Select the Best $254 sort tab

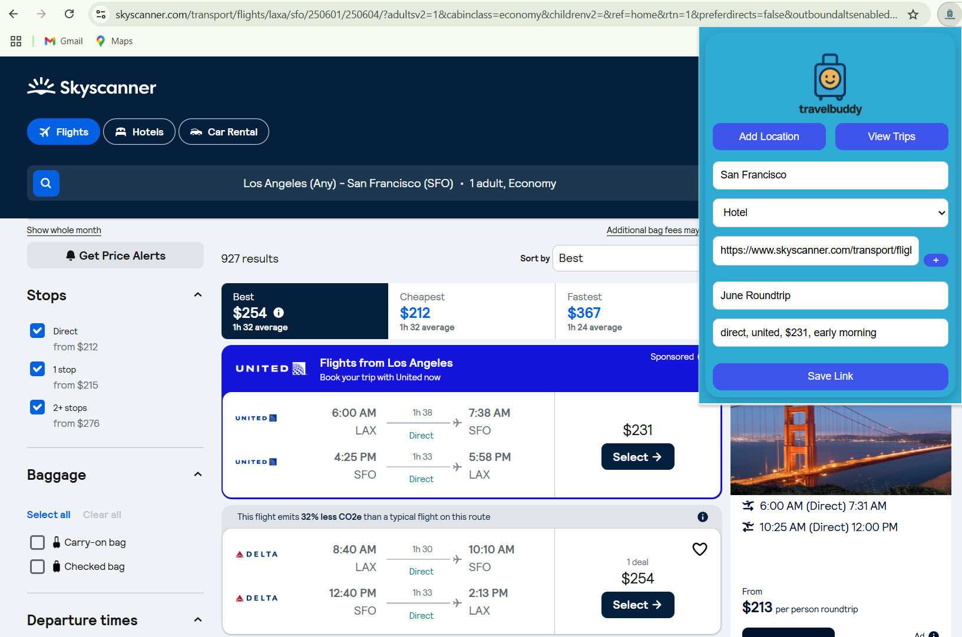point(305,311)
